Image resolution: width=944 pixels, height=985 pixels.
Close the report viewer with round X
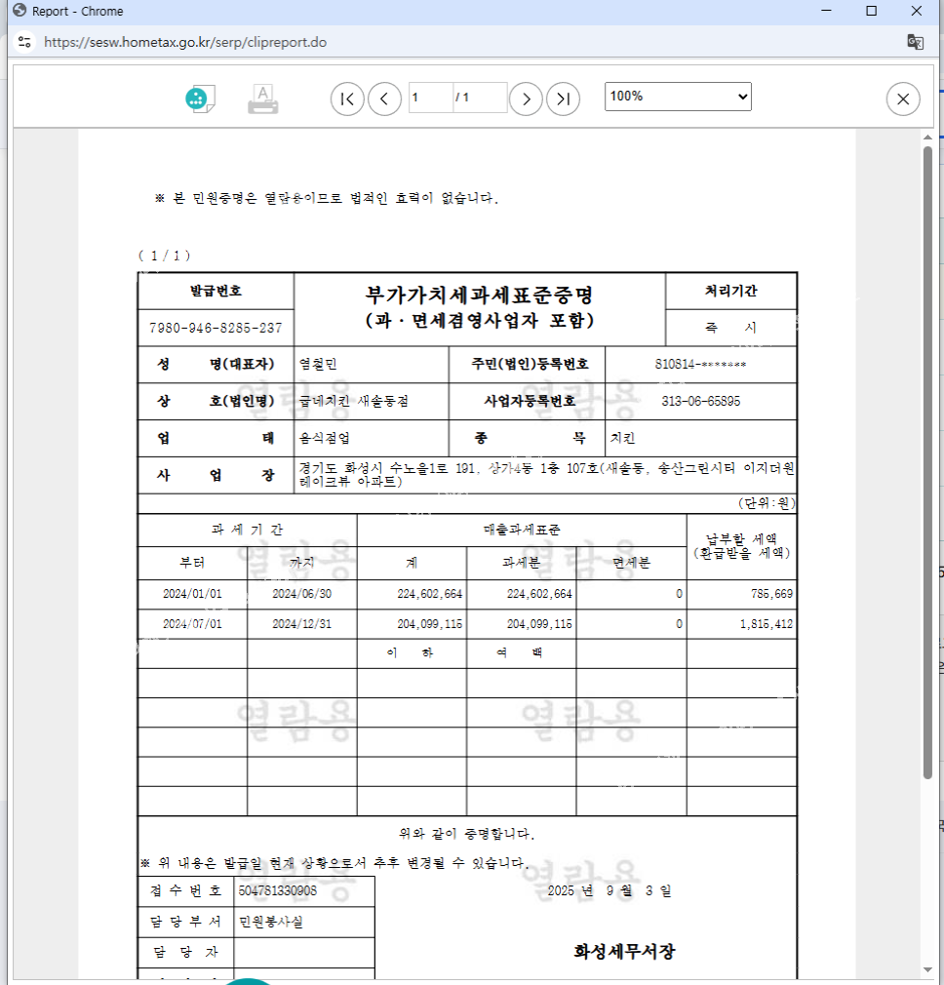tap(902, 98)
